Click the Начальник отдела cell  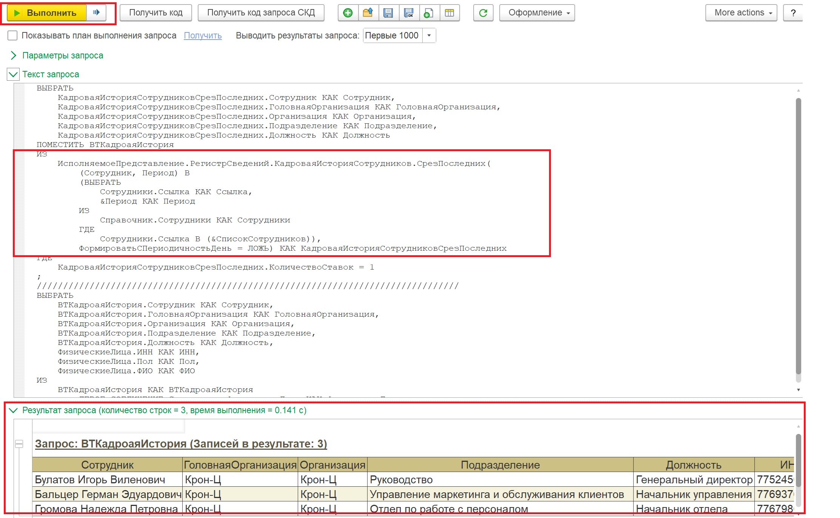(x=694, y=509)
